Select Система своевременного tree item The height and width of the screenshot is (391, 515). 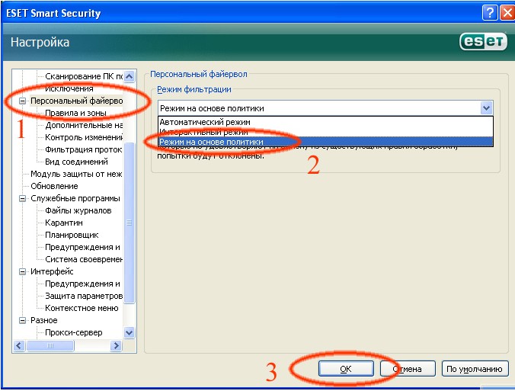pos(84,259)
